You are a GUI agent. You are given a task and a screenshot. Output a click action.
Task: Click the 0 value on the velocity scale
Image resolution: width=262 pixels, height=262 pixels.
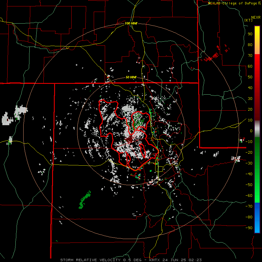point(251,131)
